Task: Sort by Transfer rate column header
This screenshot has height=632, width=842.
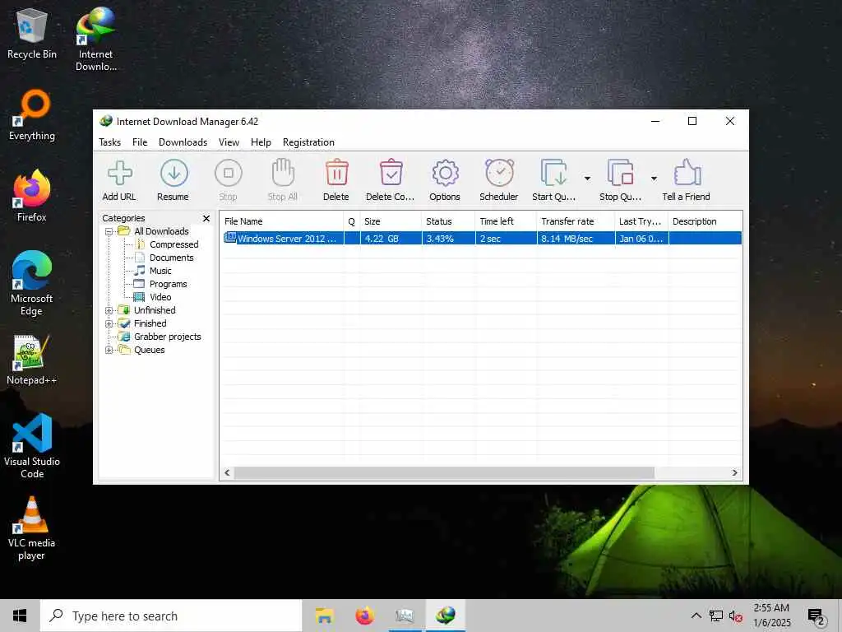Action: [x=575, y=221]
